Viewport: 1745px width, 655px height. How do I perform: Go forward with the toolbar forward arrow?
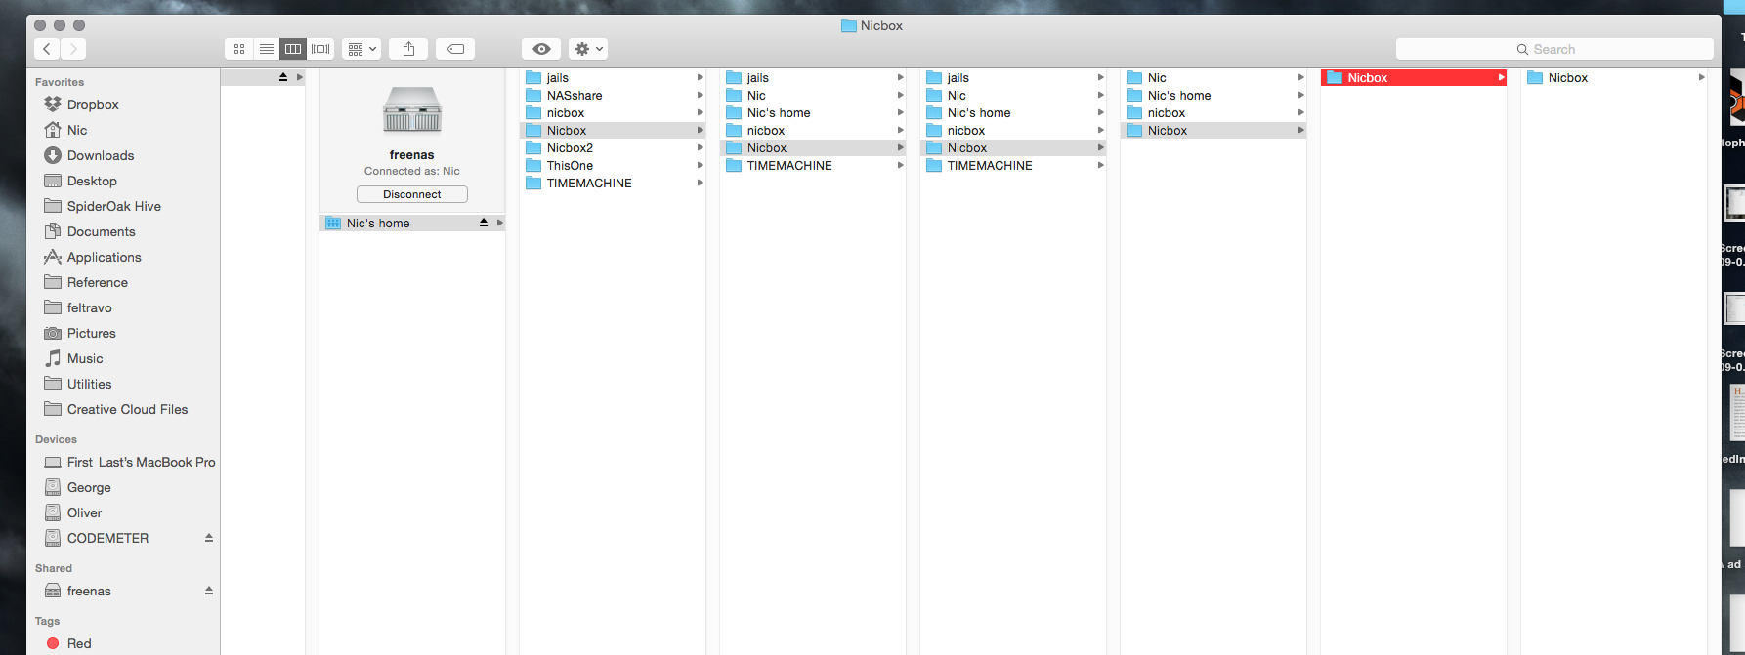click(73, 49)
